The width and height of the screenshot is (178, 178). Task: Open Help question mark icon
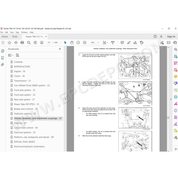[x=155, y=36]
